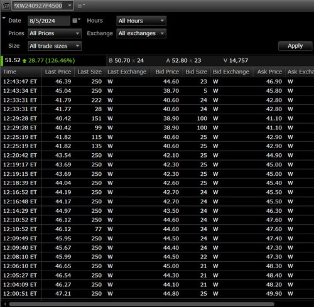The width and height of the screenshot is (314, 307).
Task: Click last price 41.79
Action: 63,100
